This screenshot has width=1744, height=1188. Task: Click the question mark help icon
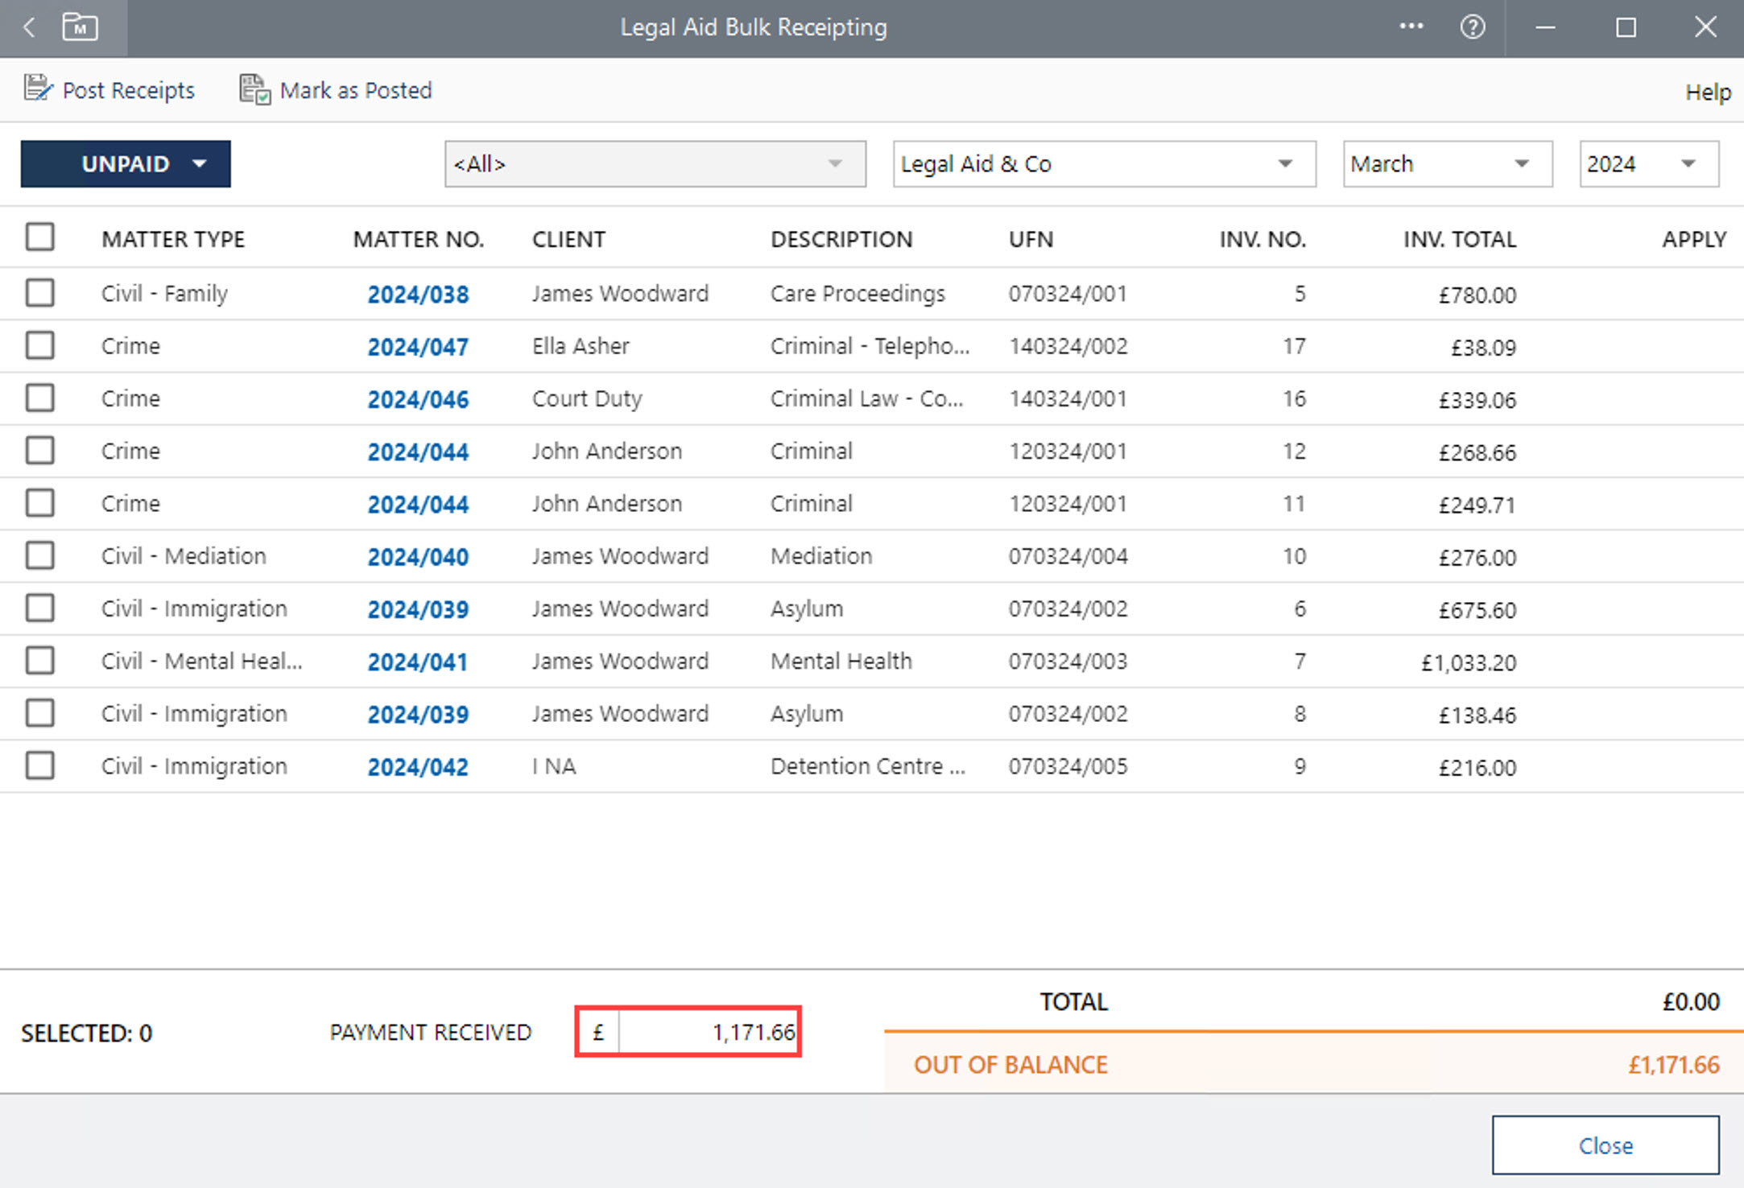[1472, 27]
